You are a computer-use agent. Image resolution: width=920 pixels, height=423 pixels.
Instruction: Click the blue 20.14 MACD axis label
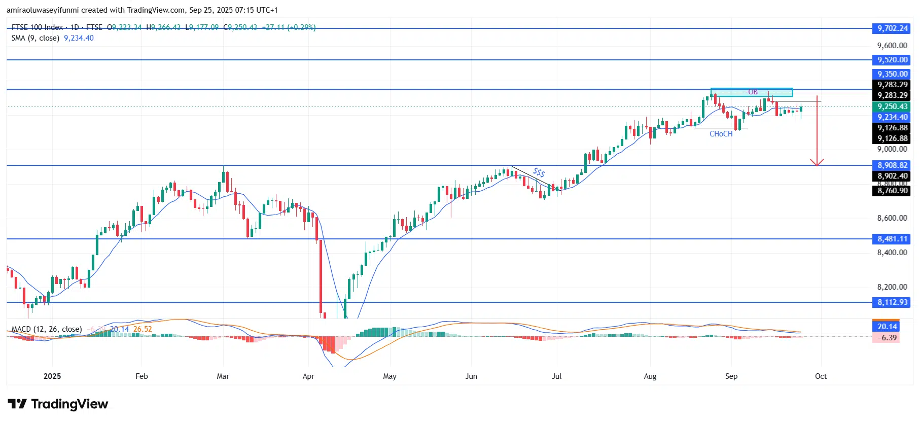click(x=887, y=327)
